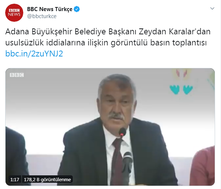Click the 'NEWS' text inside the avatar
Image resolution: width=221 pixels, height=189 pixels.
click(x=14, y=14)
